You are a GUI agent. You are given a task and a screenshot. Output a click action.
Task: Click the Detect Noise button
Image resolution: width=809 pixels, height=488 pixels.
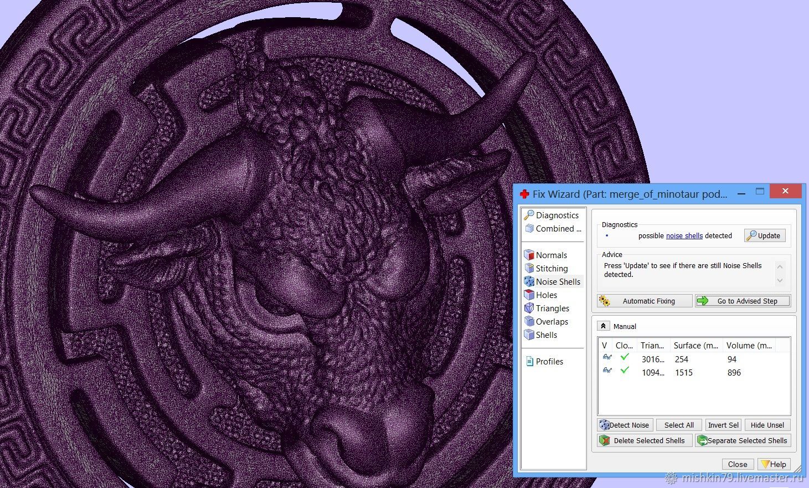point(625,425)
